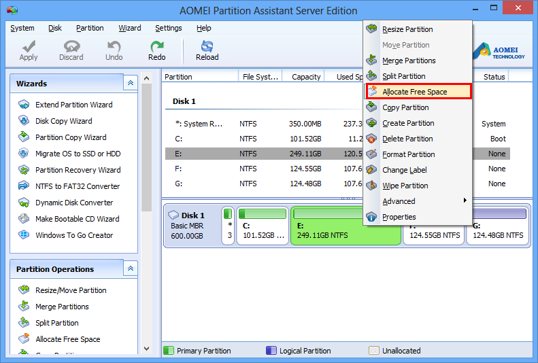
Task: Click the Wipe Partition icon in context menu
Action: 371,186
